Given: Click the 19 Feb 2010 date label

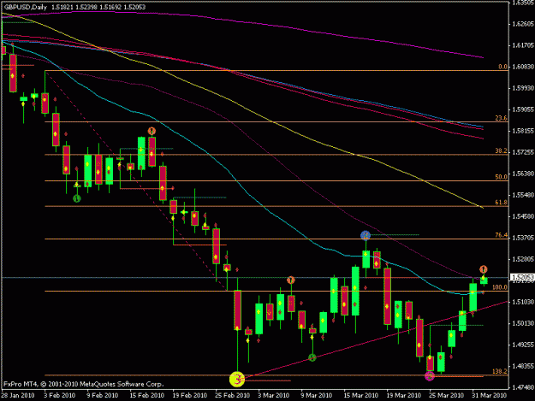Looking at the screenshot, I should coord(190,396).
